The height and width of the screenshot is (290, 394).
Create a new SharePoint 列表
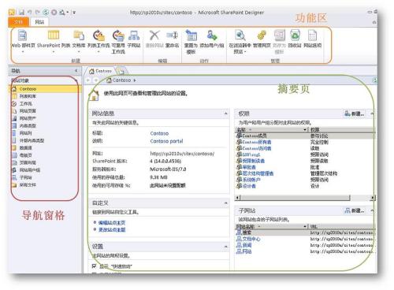(54, 35)
